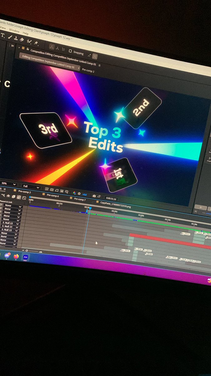Click the Fast Previews viewer icon
This screenshot has width=211, height=376.
tap(47, 189)
